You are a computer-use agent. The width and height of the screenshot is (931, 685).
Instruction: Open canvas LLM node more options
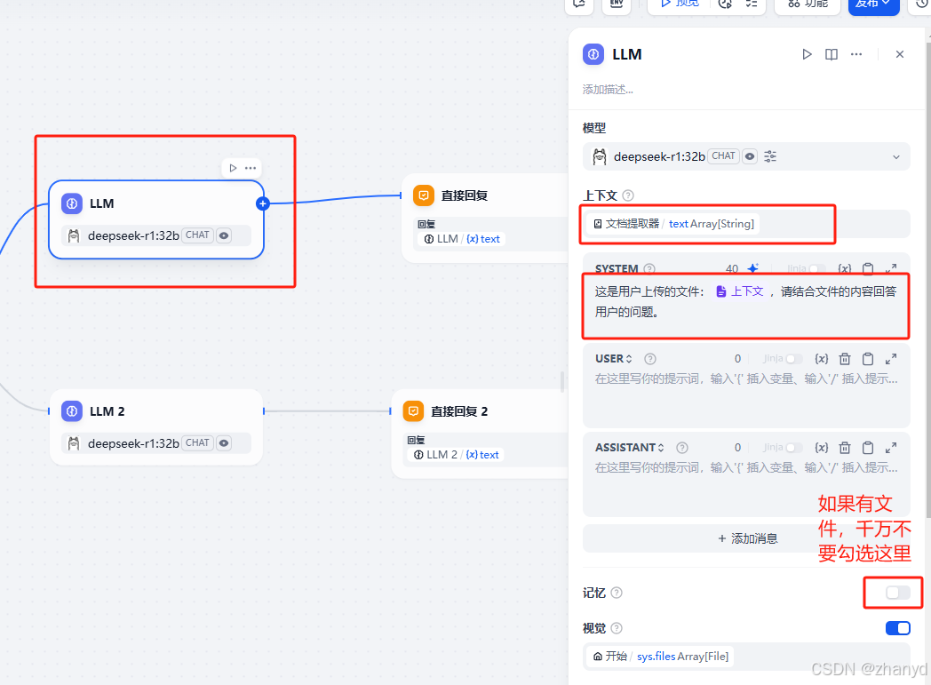click(251, 168)
